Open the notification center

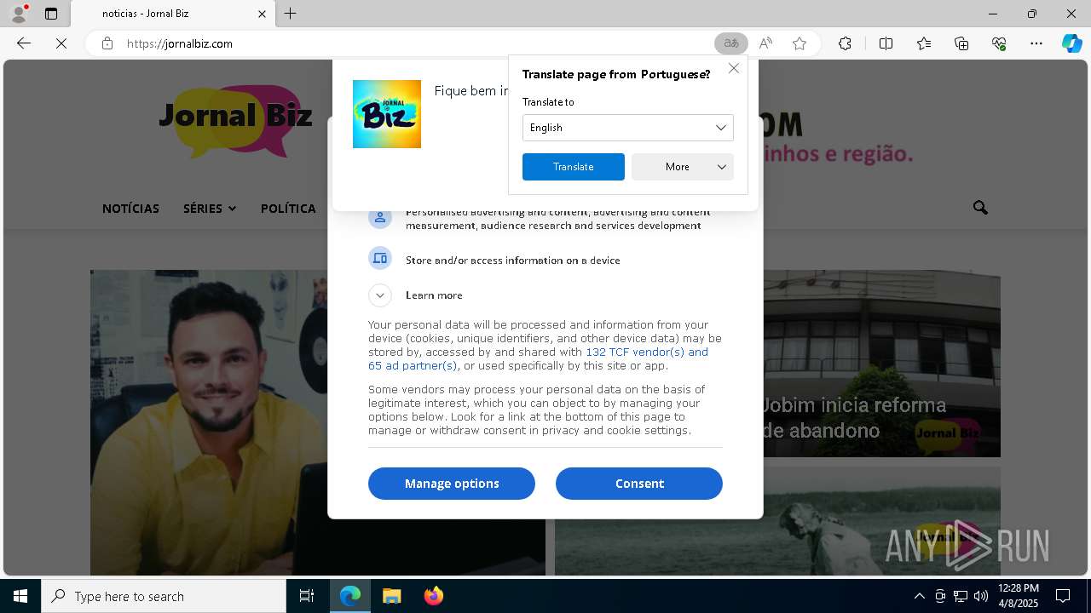click(x=1063, y=596)
